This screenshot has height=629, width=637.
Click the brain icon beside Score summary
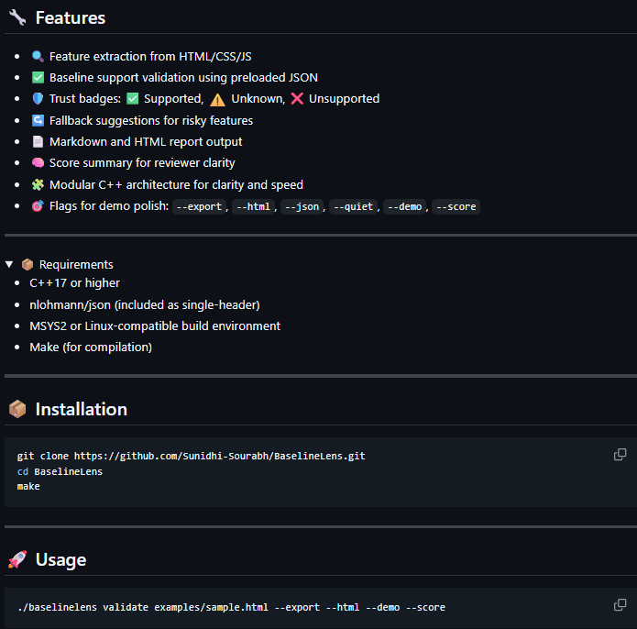tap(38, 163)
